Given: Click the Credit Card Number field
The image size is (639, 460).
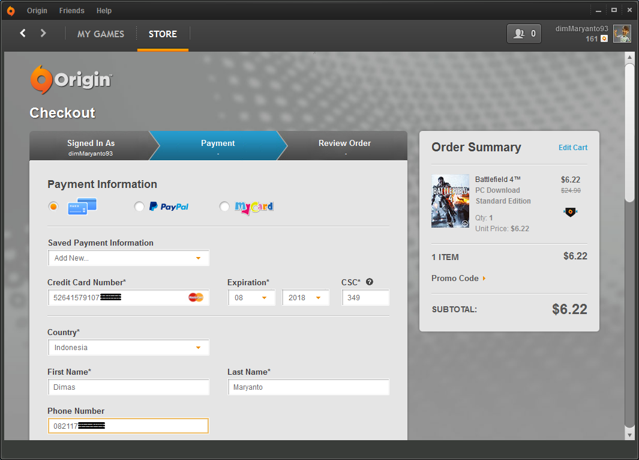Looking at the screenshot, I should (x=128, y=298).
